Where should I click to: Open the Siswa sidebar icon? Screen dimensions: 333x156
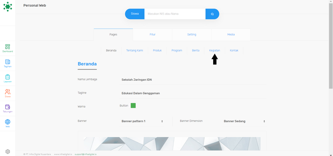coord(7,93)
